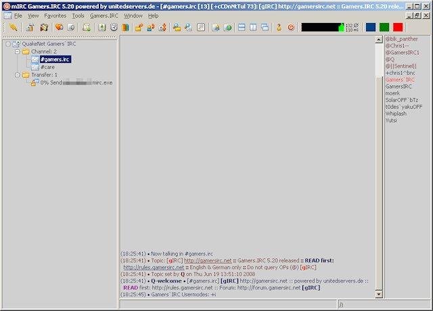Click the toolbar icon right of the heart
The image size is (433, 311).
71,27
